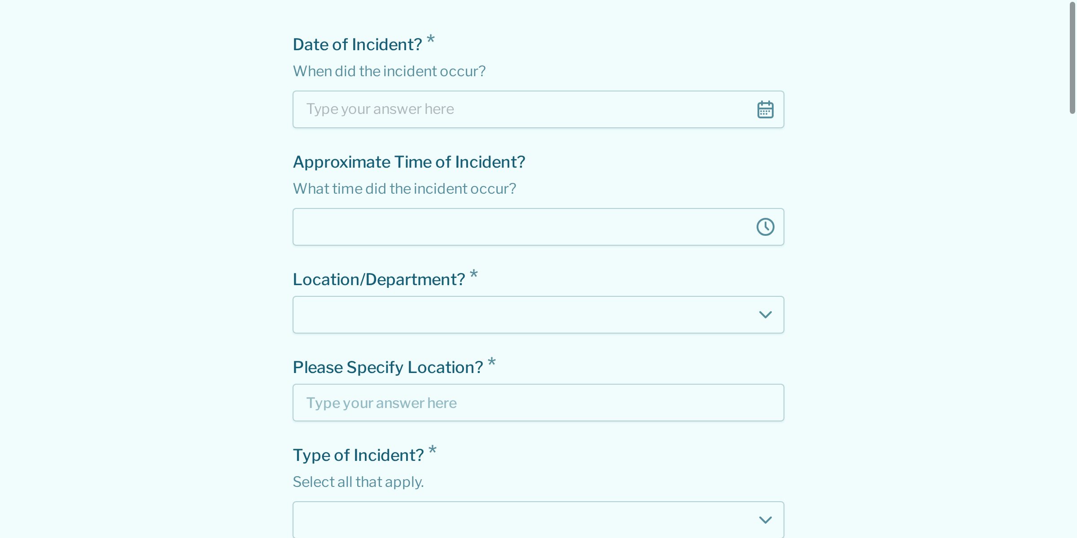Image resolution: width=1077 pixels, height=538 pixels.
Task: Focus the Please Specify Location text field
Action: pyautogui.click(x=494, y=402)
